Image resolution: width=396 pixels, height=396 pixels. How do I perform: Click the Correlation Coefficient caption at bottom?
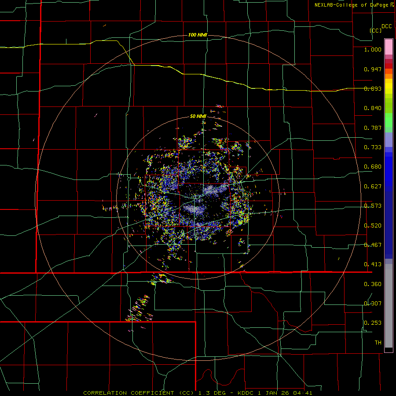pyautogui.click(x=198, y=393)
